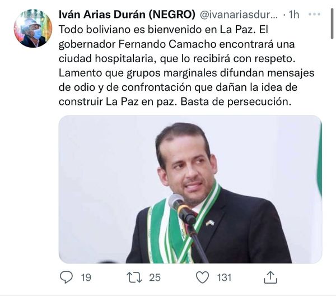Like the tweet with heart icon

point(203,277)
